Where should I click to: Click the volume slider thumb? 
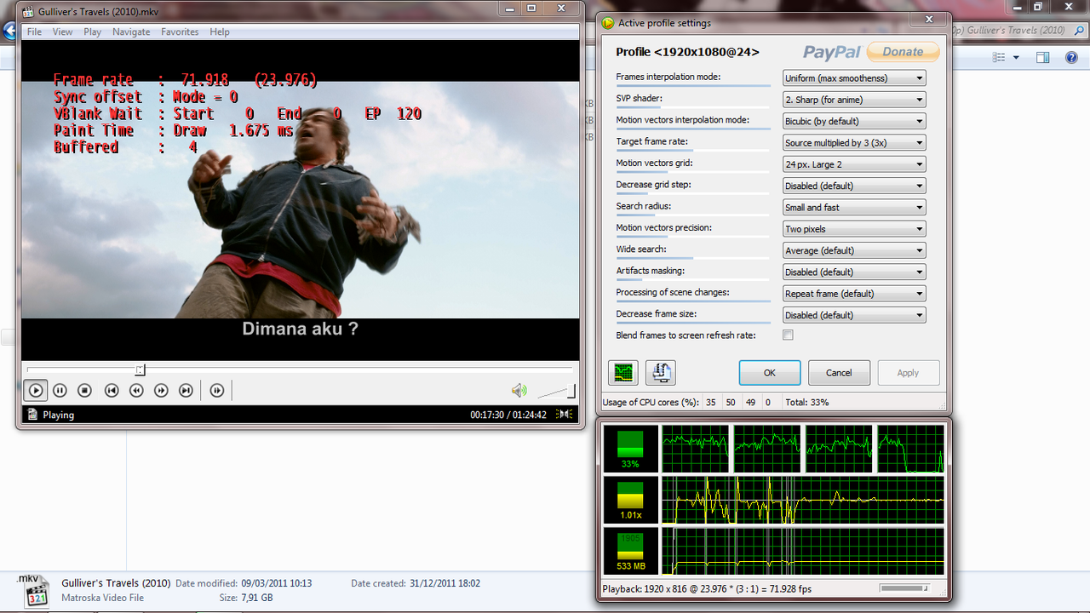(x=571, y=391)
